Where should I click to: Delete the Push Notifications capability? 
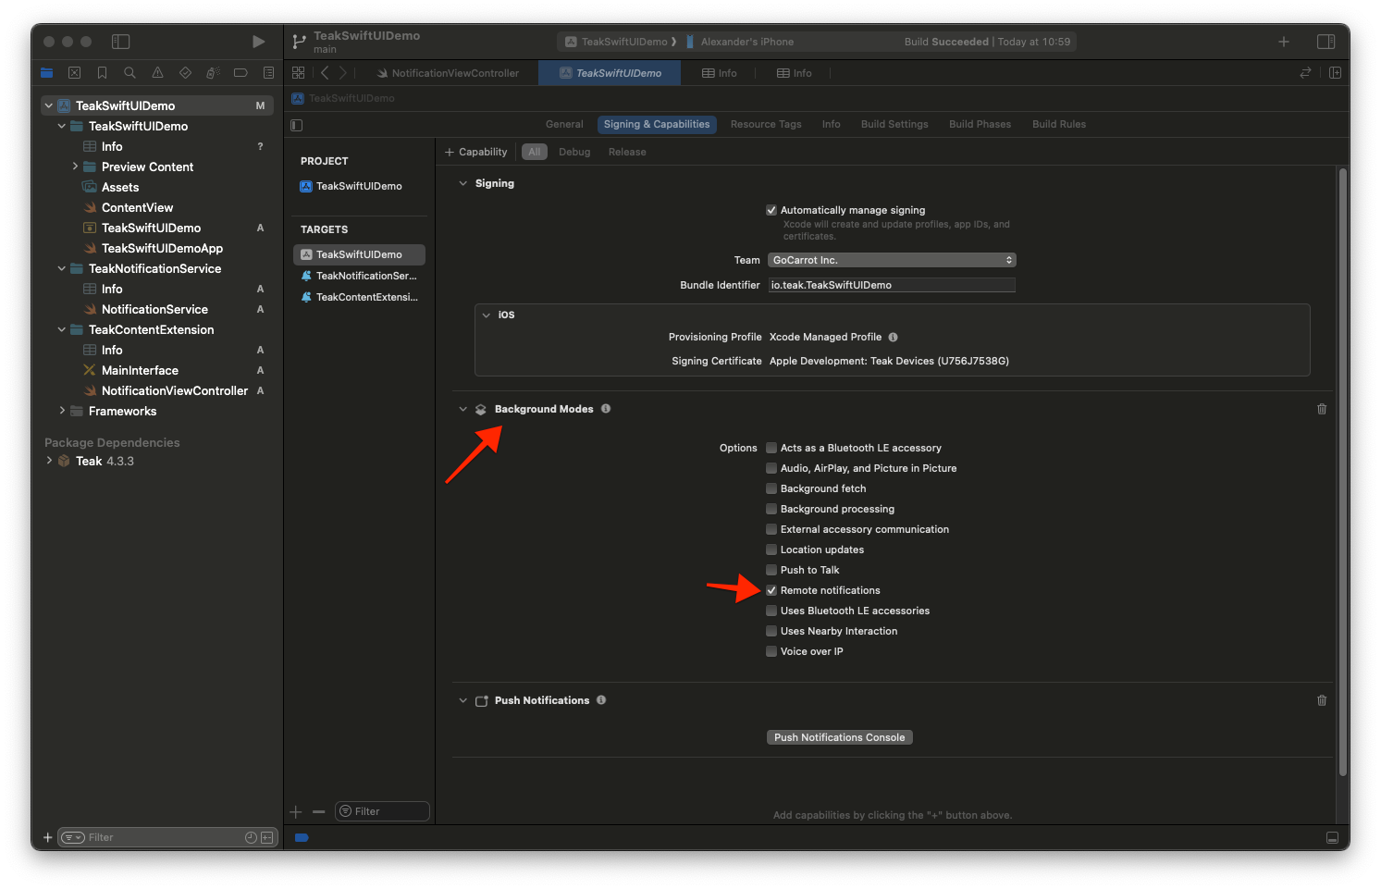[1322, 700]
